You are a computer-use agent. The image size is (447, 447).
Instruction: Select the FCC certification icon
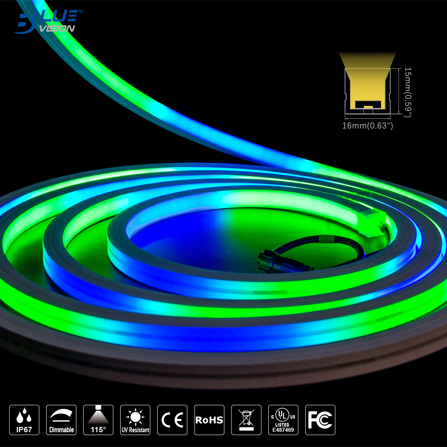point(320,420)
